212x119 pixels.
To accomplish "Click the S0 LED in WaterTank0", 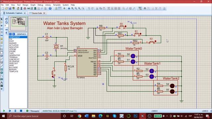I will (x=133, y=56).
